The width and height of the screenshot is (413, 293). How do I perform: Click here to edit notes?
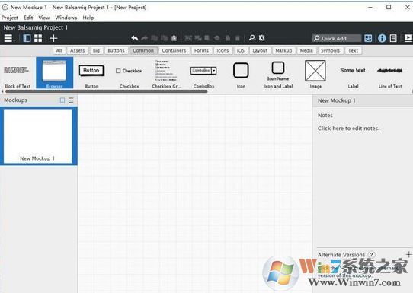348,129
